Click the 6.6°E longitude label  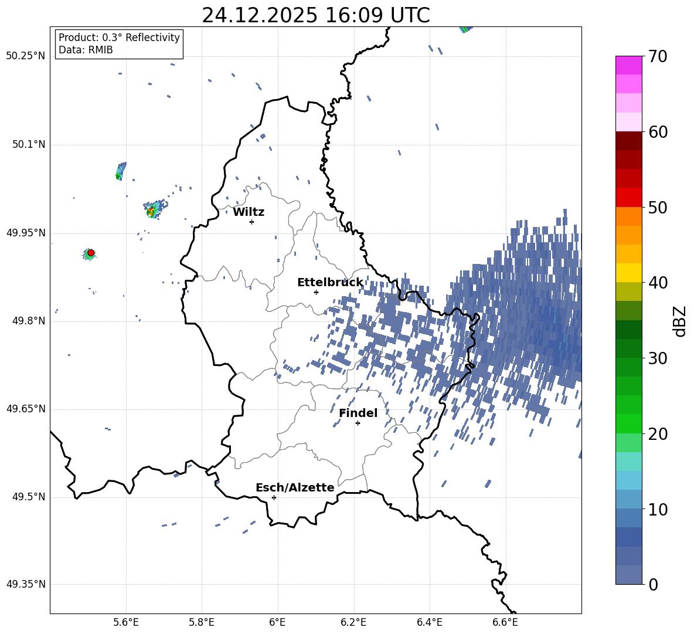tap(505, 622)
